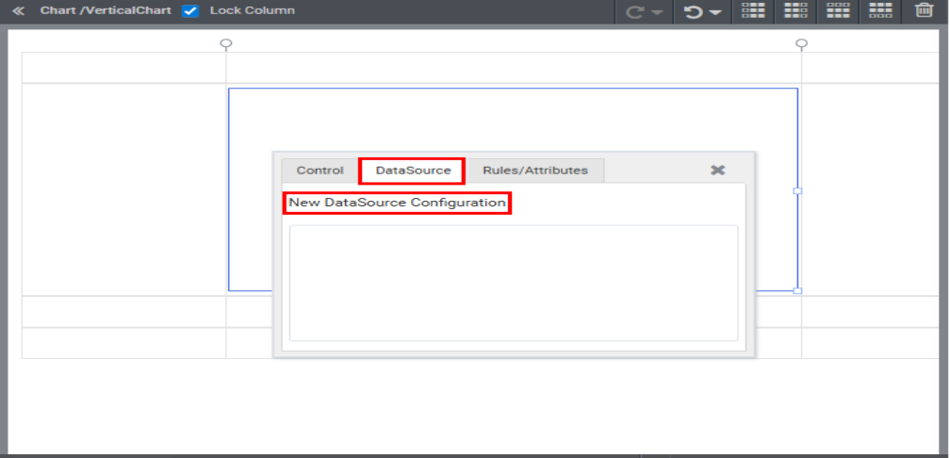950x458 pixels.
Task: Click the undo arrow icon
Action: tap(693, 12)
